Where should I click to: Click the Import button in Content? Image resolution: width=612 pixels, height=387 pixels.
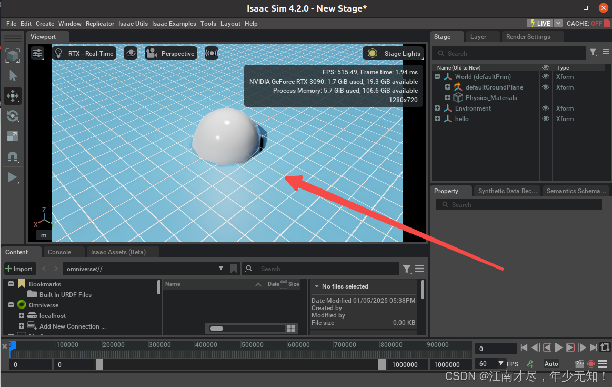tap(19, 269)
